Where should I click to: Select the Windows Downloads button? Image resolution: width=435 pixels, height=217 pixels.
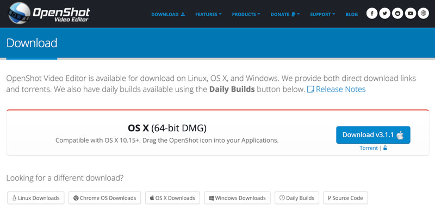(x=237, y=198)
